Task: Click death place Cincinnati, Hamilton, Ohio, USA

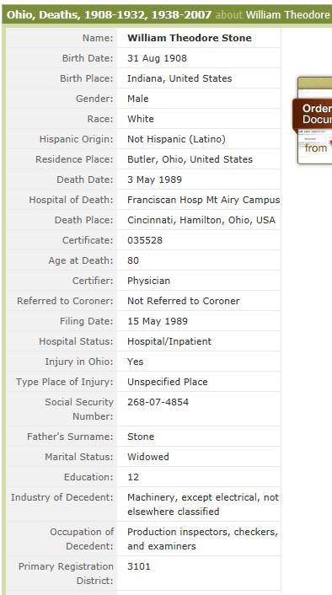Action: 201,220
